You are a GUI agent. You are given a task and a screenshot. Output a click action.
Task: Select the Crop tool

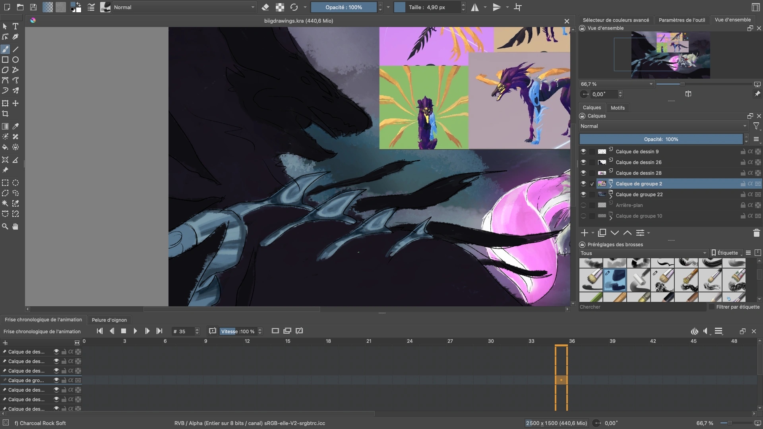[x=5, y=114]
